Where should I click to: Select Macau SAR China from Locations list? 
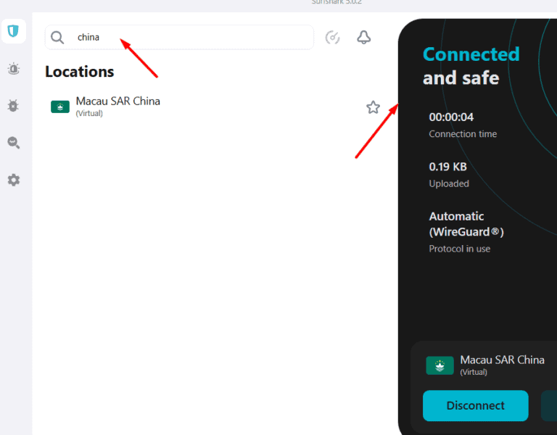[x=117, y=101]
